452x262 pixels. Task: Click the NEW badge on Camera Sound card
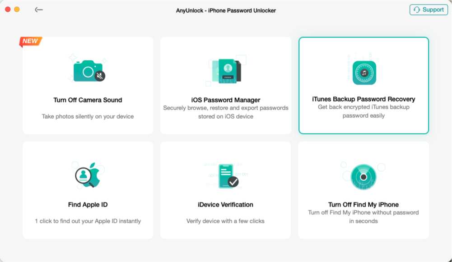[x=30, y=41]
